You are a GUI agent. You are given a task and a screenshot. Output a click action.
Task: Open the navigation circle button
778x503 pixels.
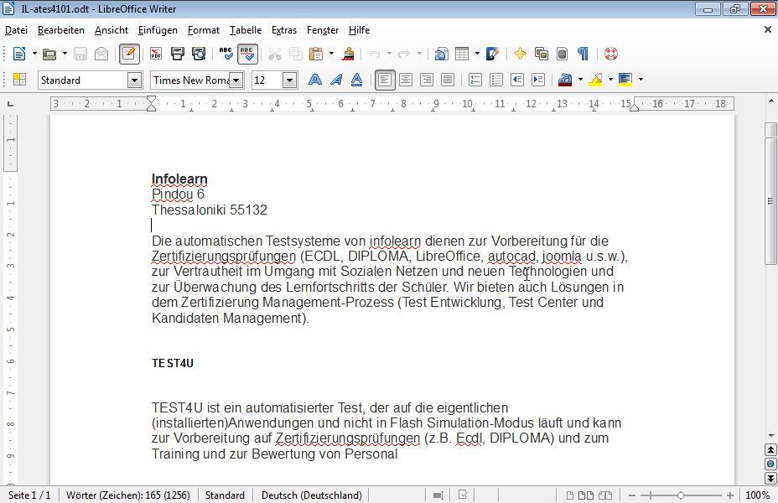click(770, 464)
